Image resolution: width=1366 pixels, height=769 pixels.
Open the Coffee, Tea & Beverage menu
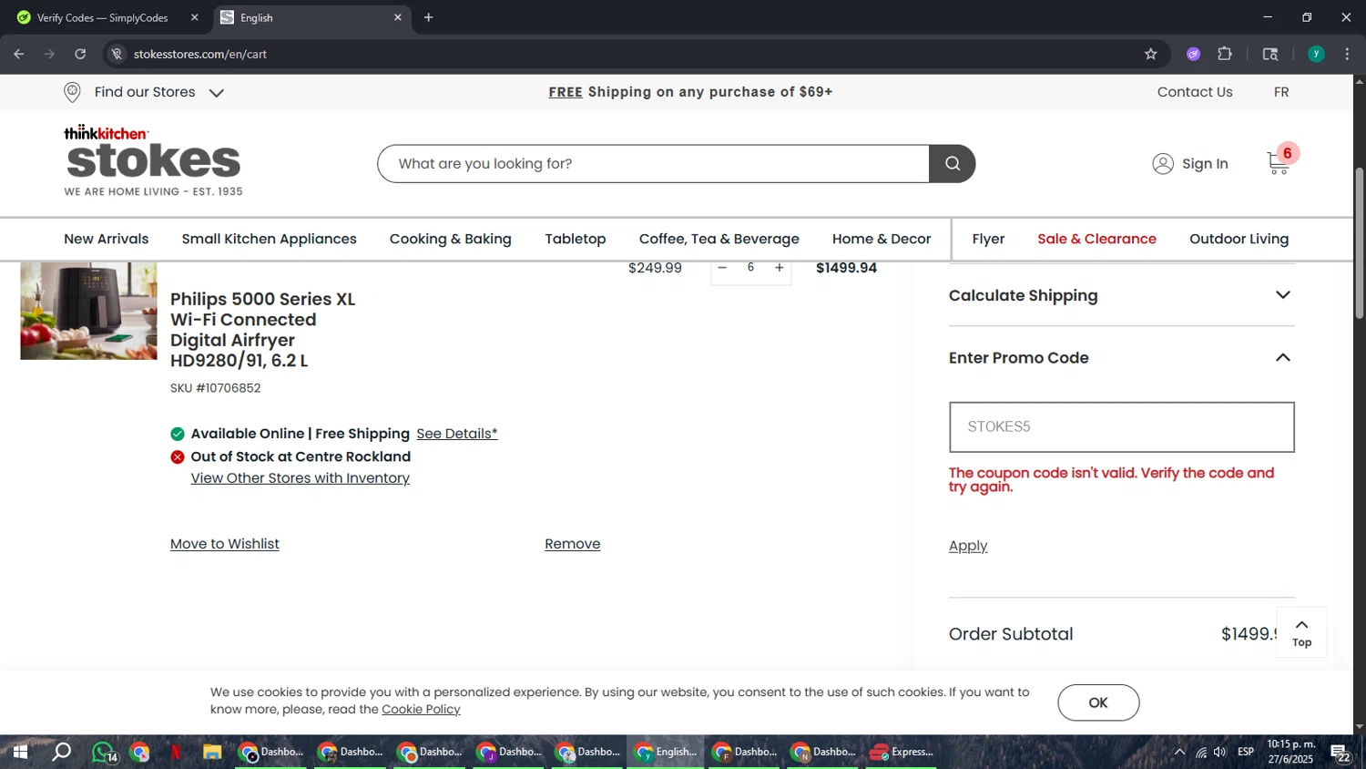(x=719, y=239)
